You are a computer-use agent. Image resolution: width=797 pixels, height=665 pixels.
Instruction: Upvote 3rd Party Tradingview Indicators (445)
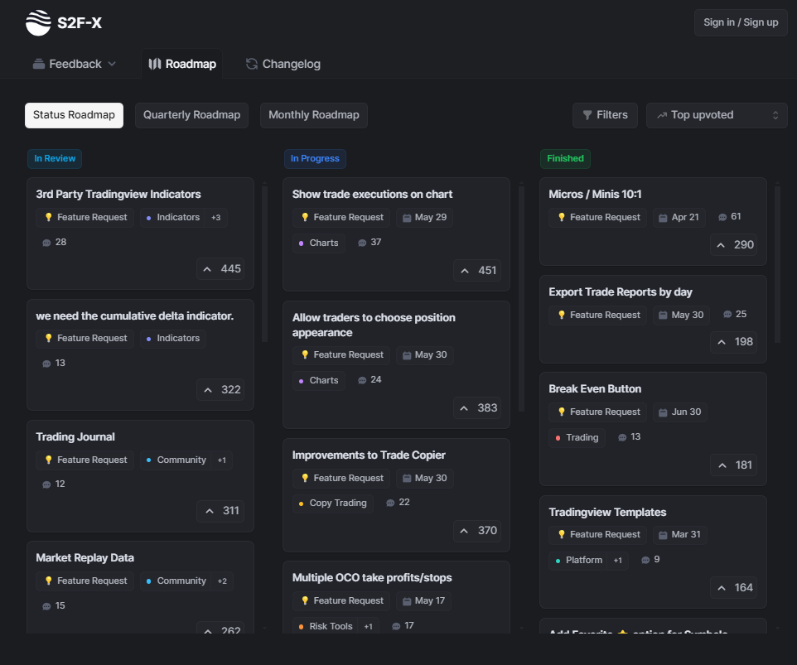tap(220, 269)
